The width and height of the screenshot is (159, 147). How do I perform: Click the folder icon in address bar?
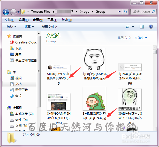(23, 12)
